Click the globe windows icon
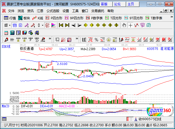The image size is (175, 129). (31, 33)
